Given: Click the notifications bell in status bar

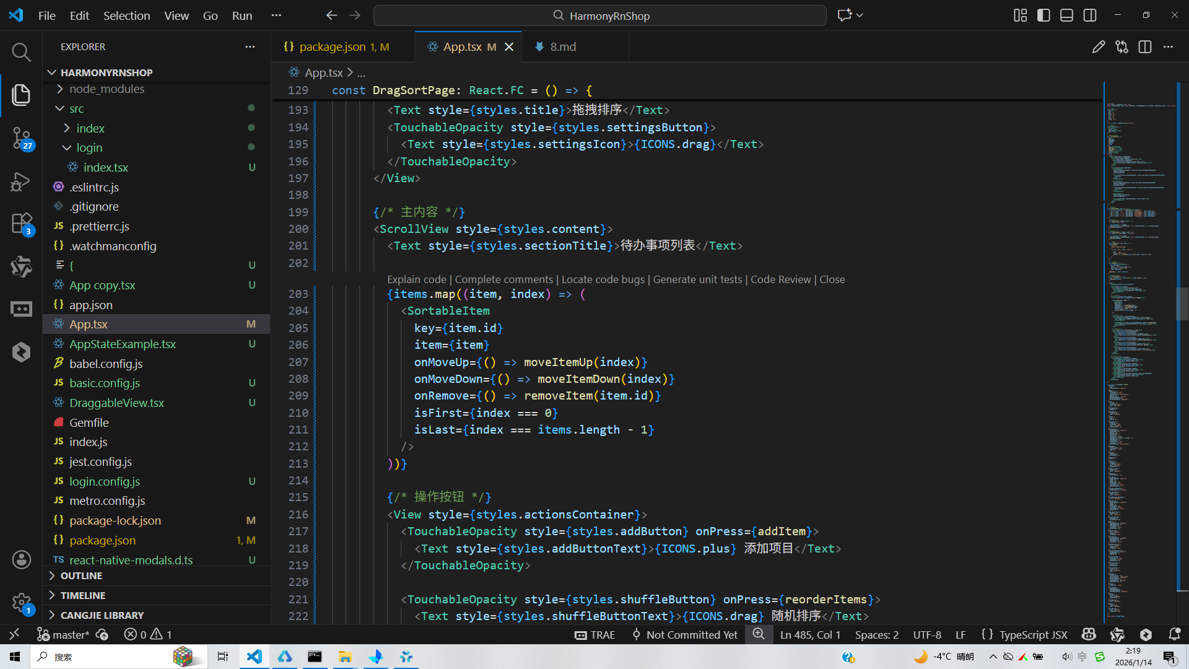Looking at the screenshot, I should click(1174, 634).
